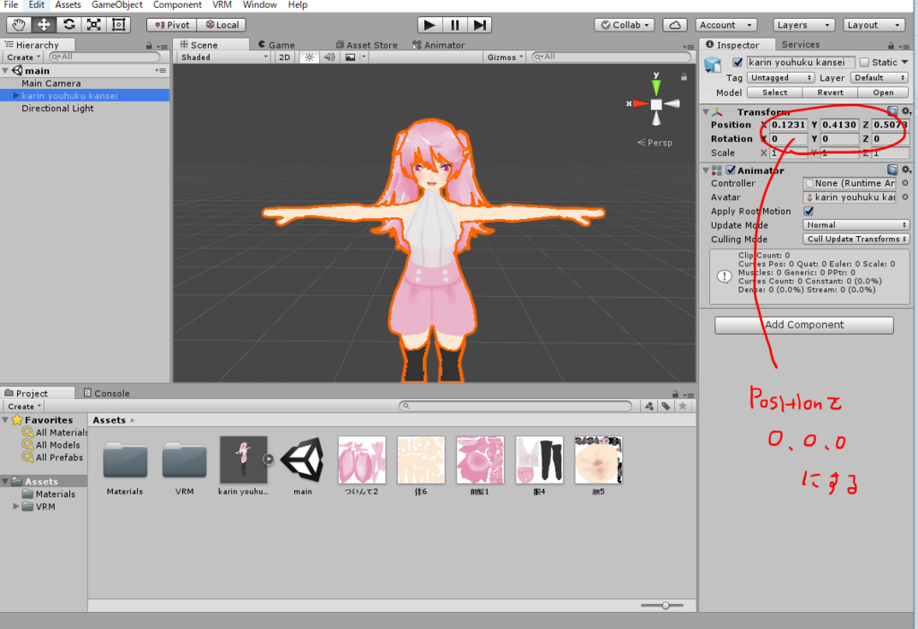Open the Layout dropdown
Viewport: 918px width, 629px height.
[873, 24]
